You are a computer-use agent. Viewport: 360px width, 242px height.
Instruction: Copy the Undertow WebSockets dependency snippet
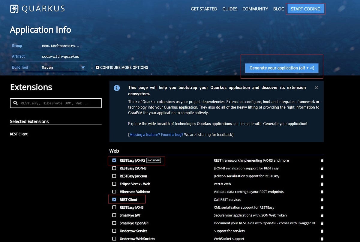coord(322,239)
